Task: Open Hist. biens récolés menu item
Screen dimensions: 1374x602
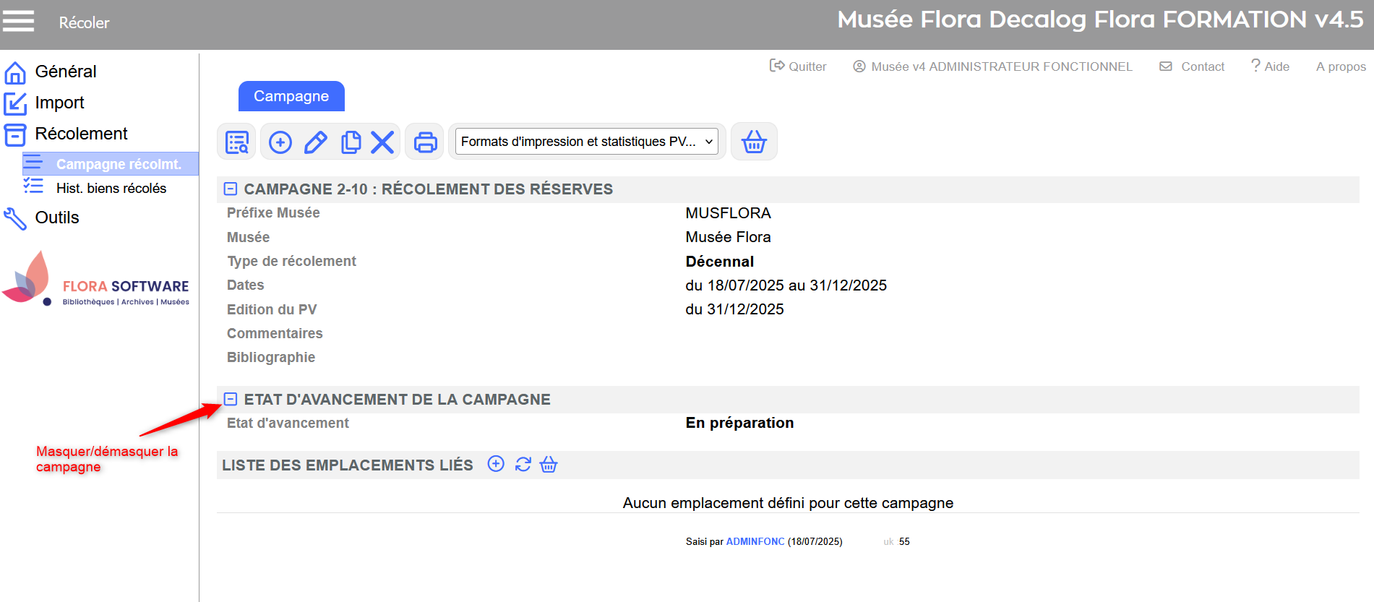Action: click(x=111, y=189)
